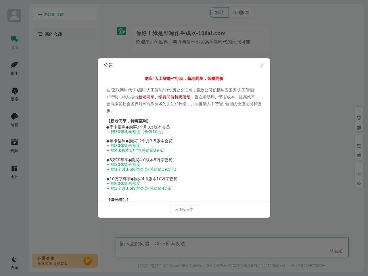The height and width of the screenshot is (276, 368).
Task: Click 【新老同享，特惠福利】 heading
Action: [129, 121]
